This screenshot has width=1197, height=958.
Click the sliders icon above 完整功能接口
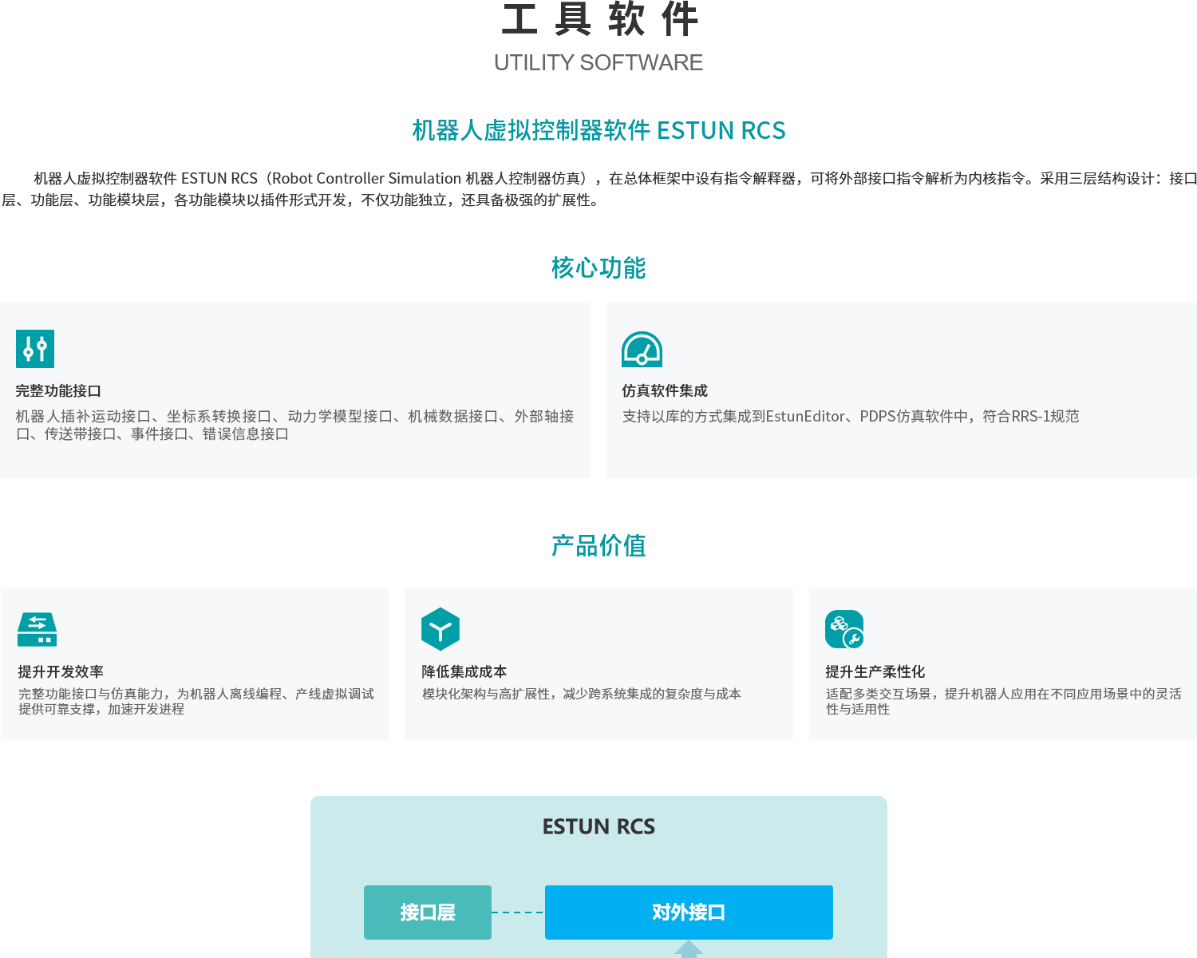click(x=35, y=349)
